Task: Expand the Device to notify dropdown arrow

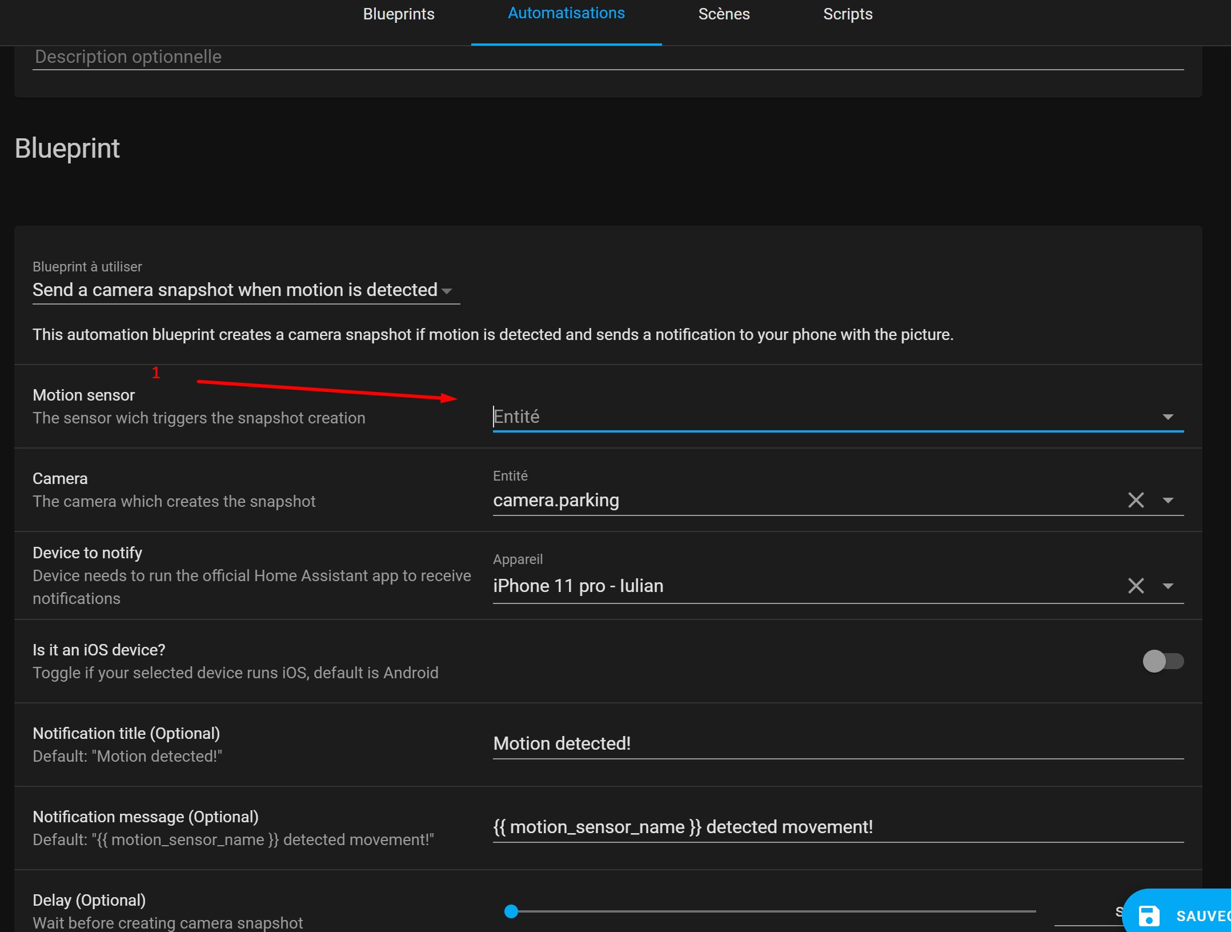Action: coord(1168,586)
